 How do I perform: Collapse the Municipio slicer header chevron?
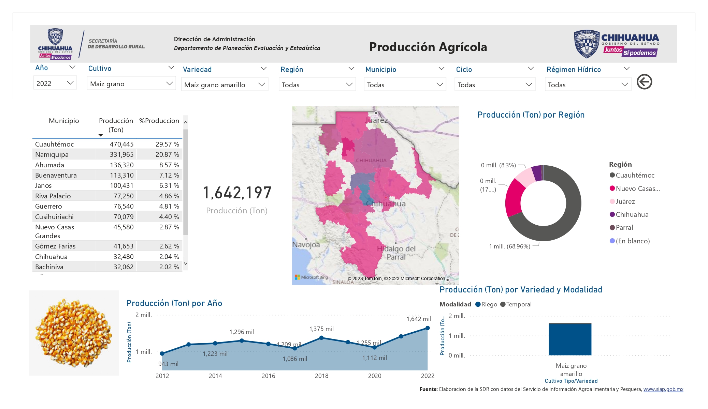(441, 69)
